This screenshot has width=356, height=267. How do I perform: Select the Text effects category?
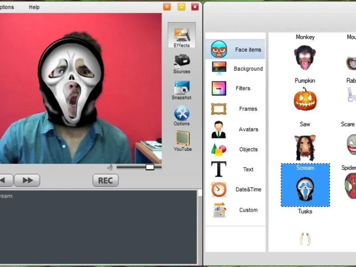coord(235,169)
